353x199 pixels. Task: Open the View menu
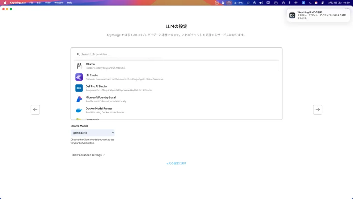(48, 3)
